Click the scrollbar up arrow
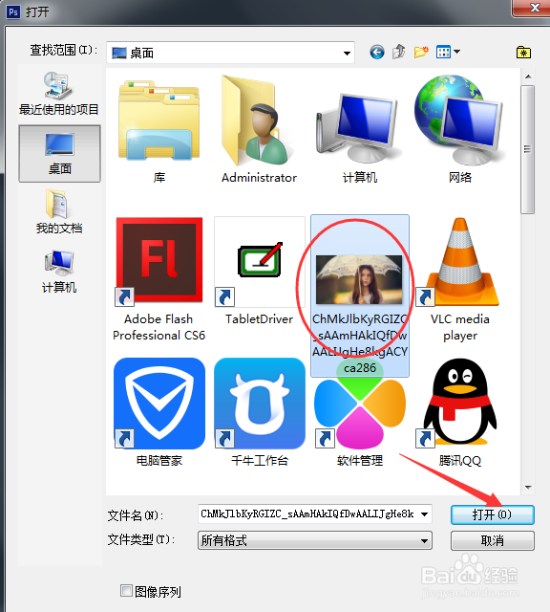 pyautogui.click(x=528, y=76)
